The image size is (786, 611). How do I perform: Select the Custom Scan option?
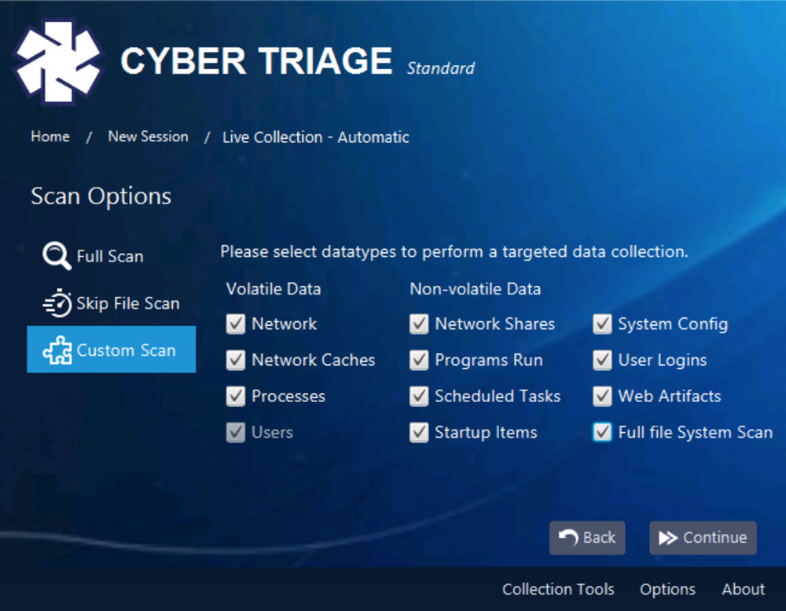point(112,349)
